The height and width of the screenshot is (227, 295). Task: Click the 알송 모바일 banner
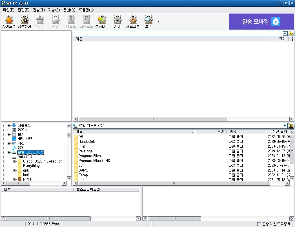click(x=261, y=21)
